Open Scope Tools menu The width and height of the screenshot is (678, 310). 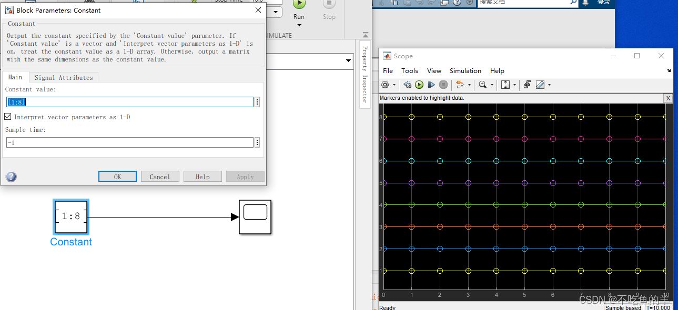(410, 70)
